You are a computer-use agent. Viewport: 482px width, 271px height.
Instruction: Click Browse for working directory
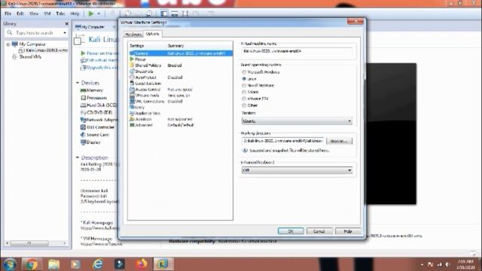pyautogui.click(x=340, y=141)
